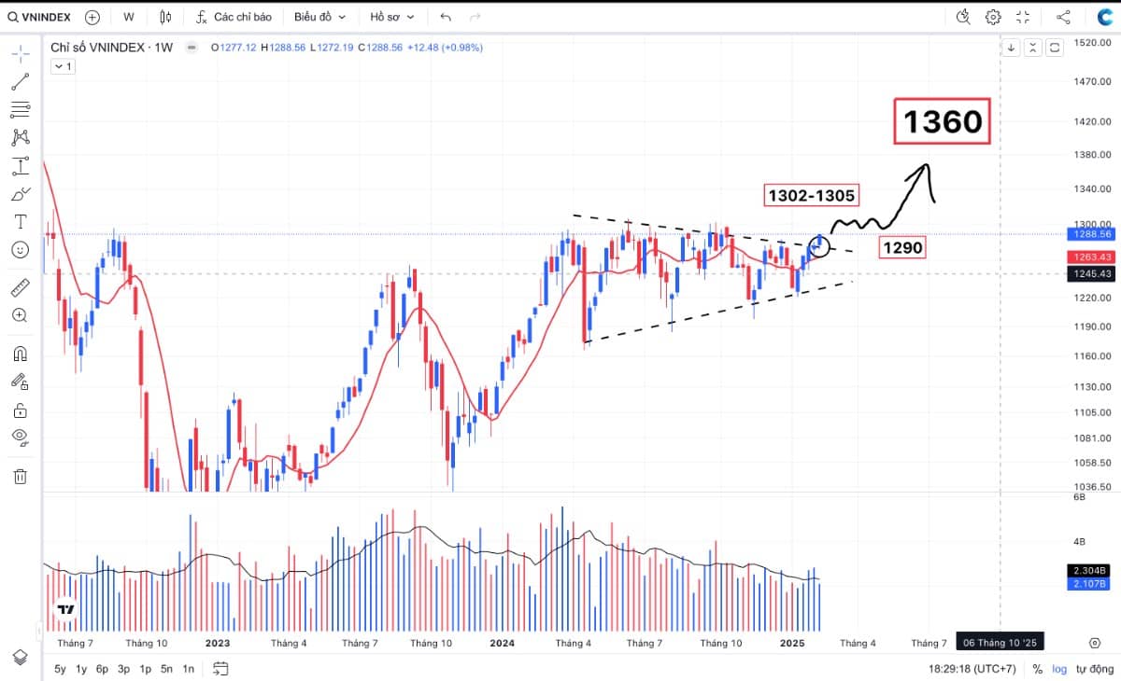Screen dimensions: 1121x681
Task: Select the crosshair cursor tool
Action: pyautogui.click(x=20, y=53)
